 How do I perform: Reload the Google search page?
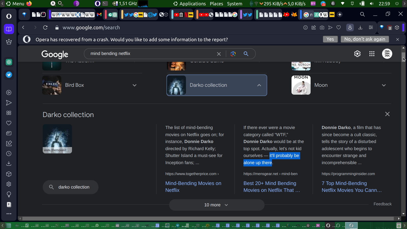(45, 27)
